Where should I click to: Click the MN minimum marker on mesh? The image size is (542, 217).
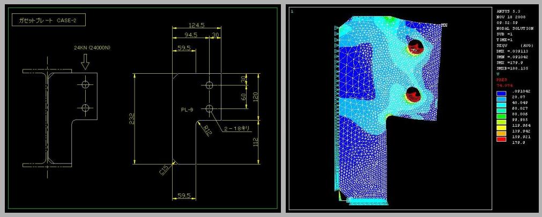pos(444,25)
